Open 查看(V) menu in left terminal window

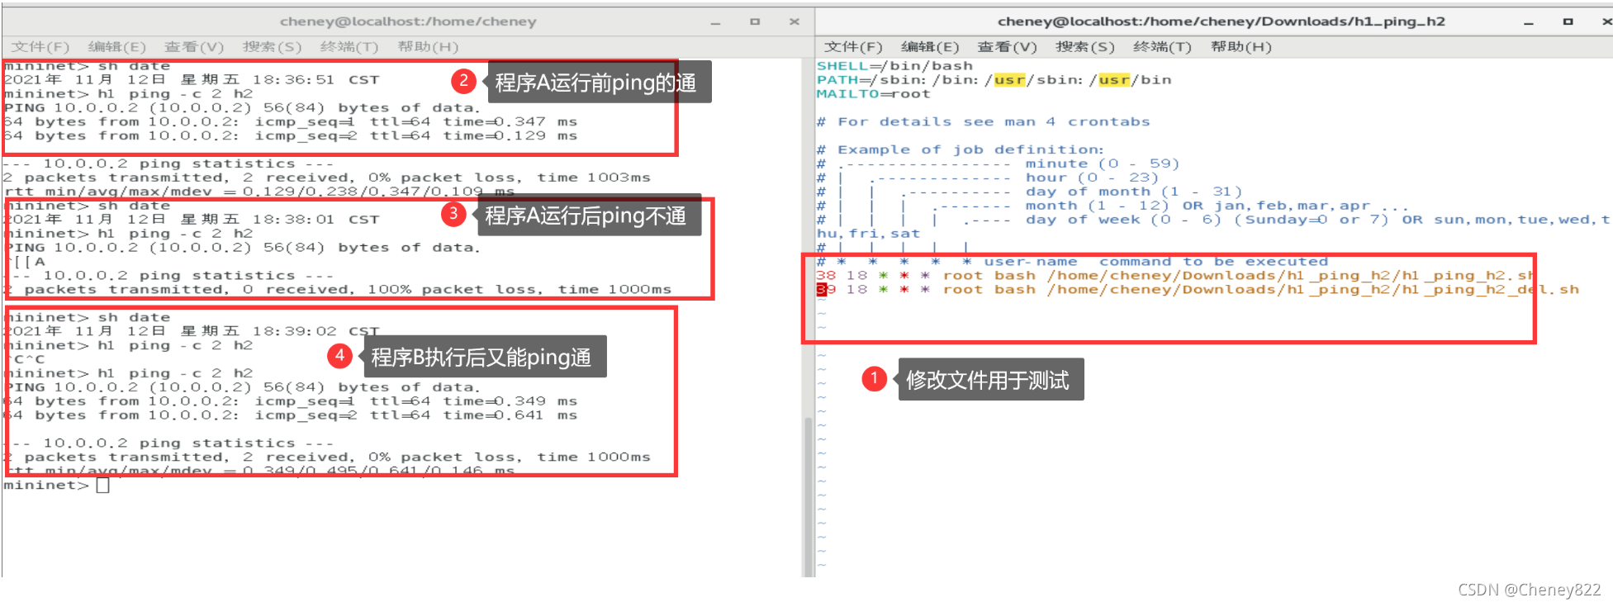[x=194, y=47]
